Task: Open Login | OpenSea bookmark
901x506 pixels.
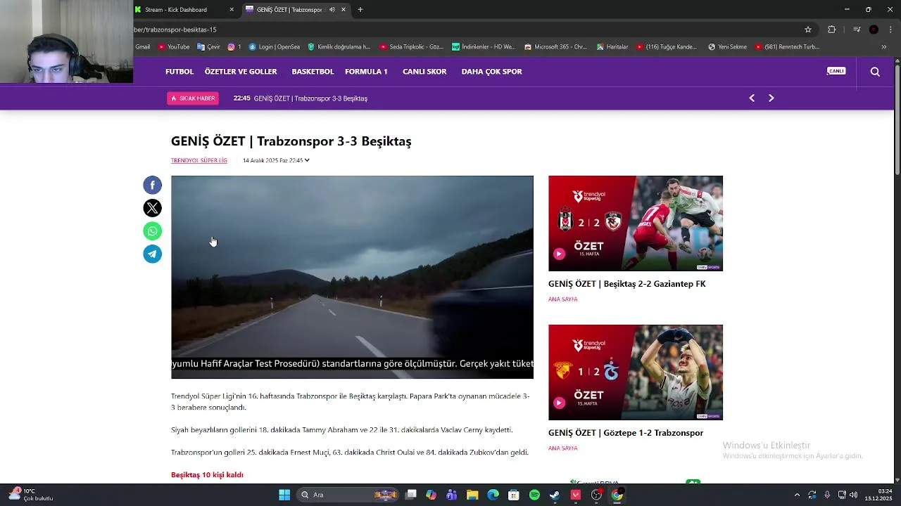Action: tap(274, 47)
